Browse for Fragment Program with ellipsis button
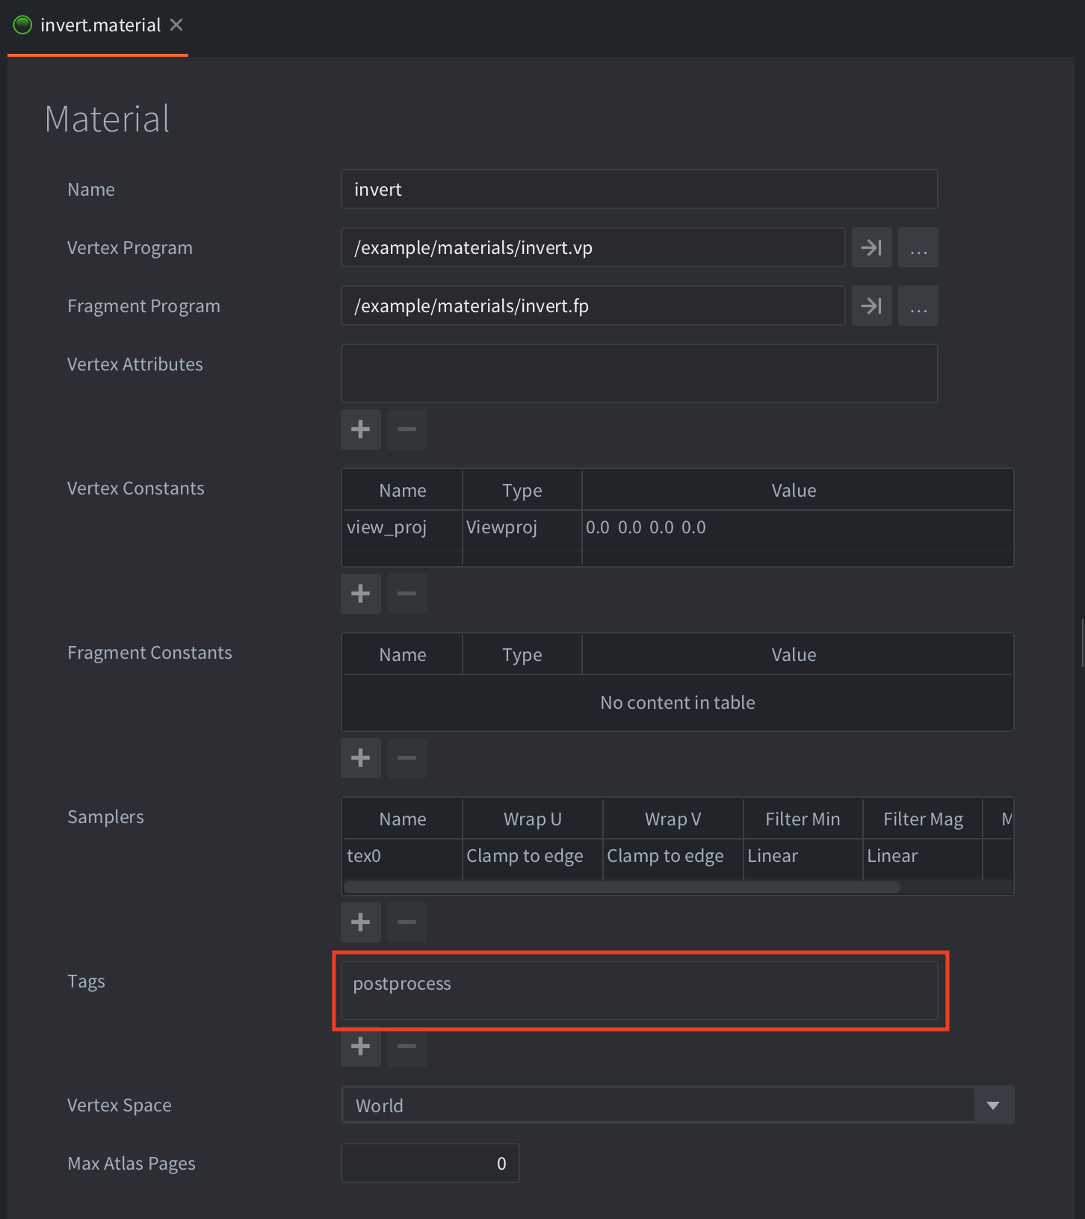This screenshot has width=1085, height=1219. [x=918, y=305]
